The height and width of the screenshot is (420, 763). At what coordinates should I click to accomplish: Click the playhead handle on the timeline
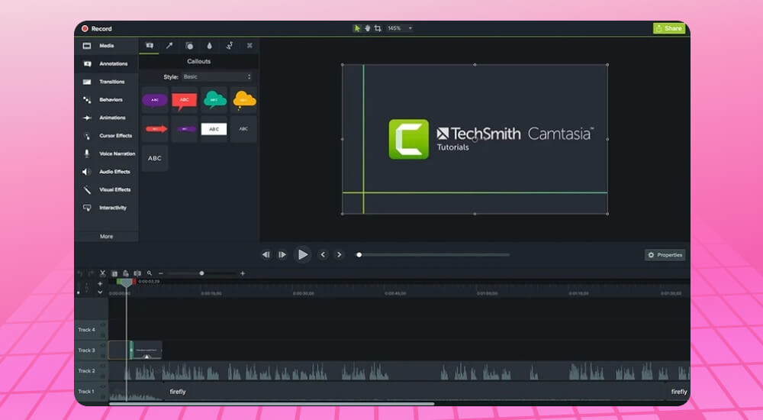pos(126,283)
